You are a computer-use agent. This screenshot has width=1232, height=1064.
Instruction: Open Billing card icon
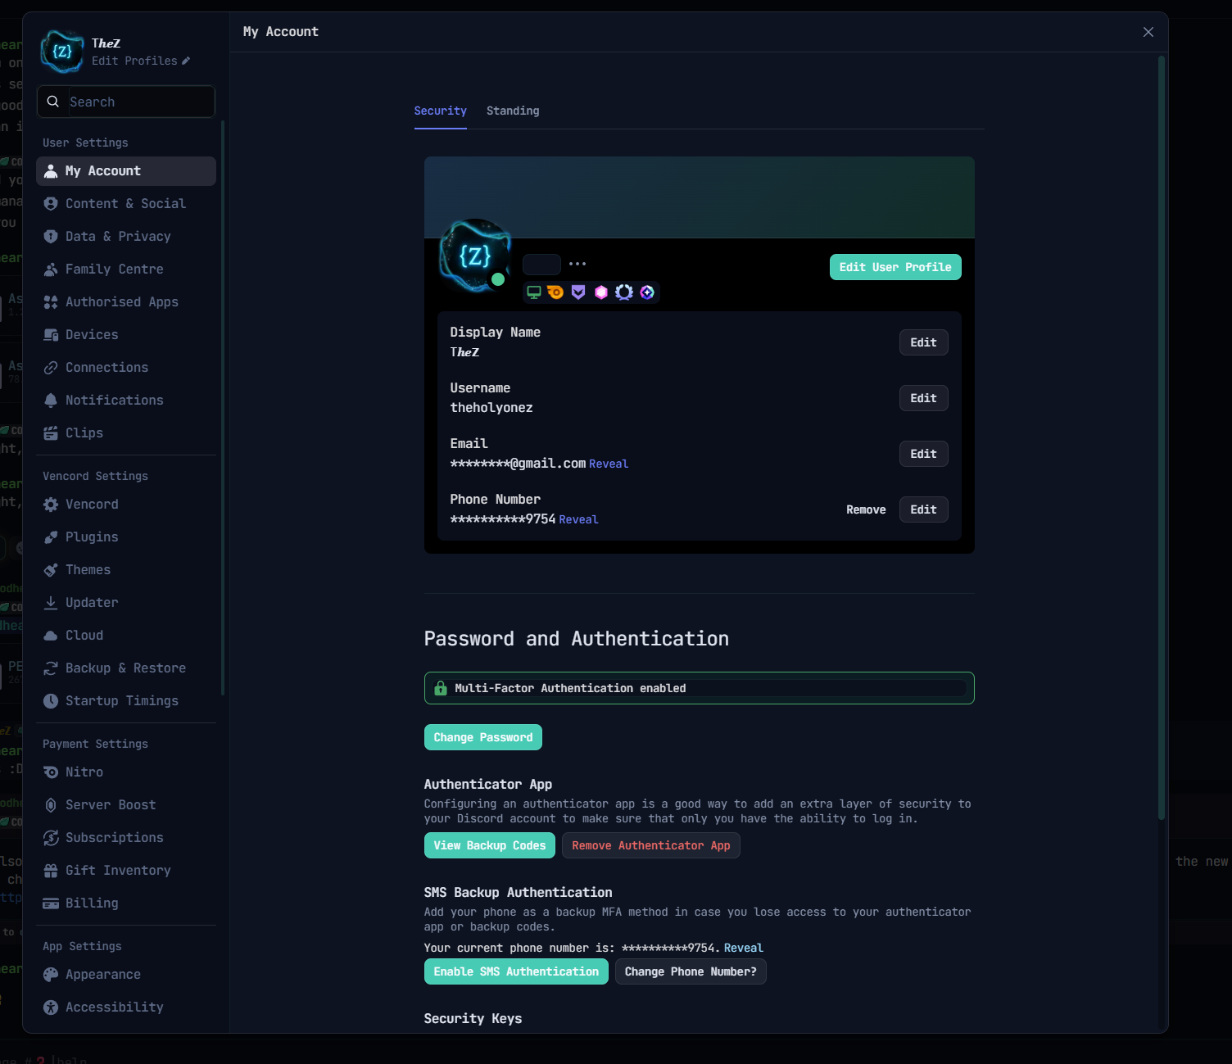[x=51, y=903]
